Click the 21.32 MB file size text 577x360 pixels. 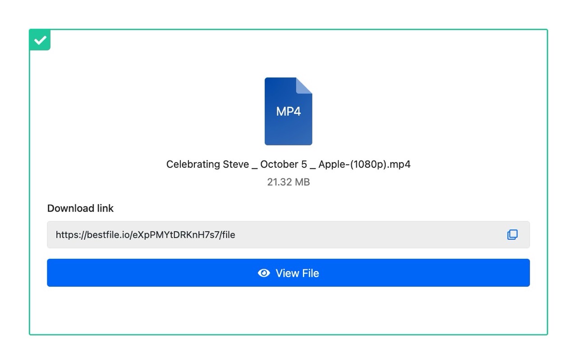[288, 182]
